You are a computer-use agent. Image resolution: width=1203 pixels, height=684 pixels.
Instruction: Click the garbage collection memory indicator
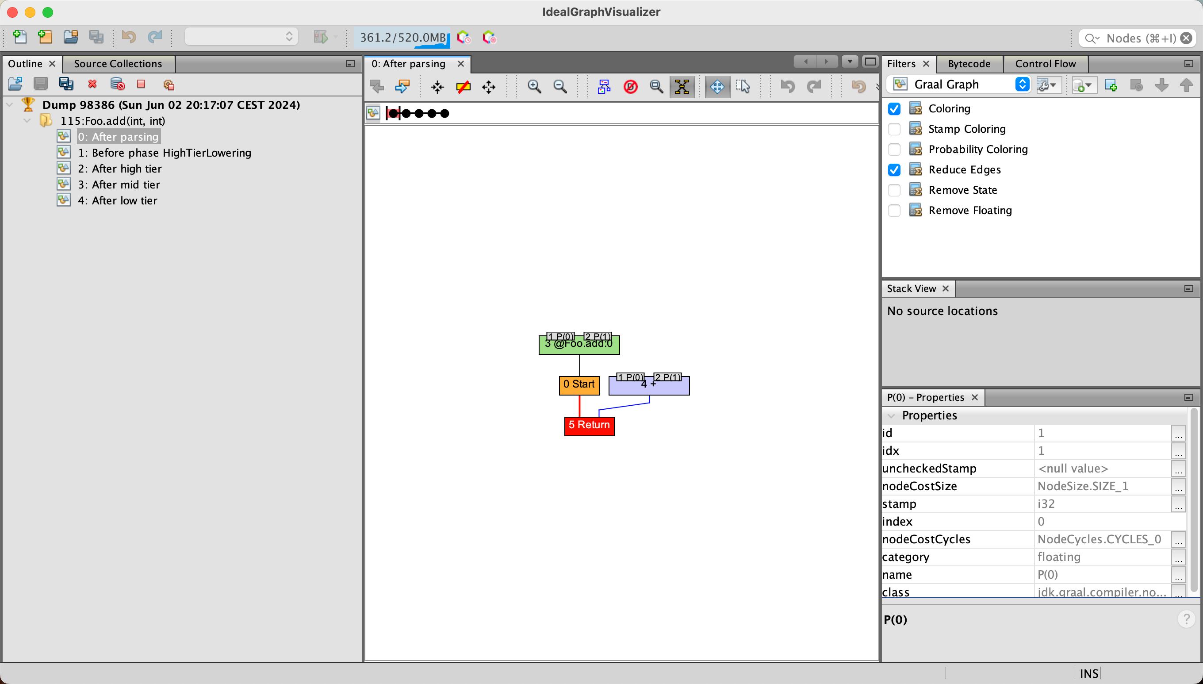click(x=402, y=37)
